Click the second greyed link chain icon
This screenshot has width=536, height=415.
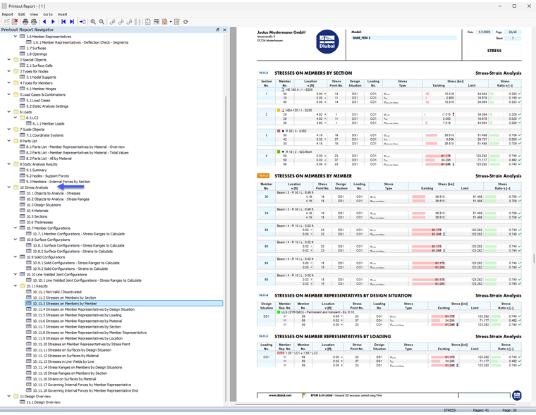[121, 22]
